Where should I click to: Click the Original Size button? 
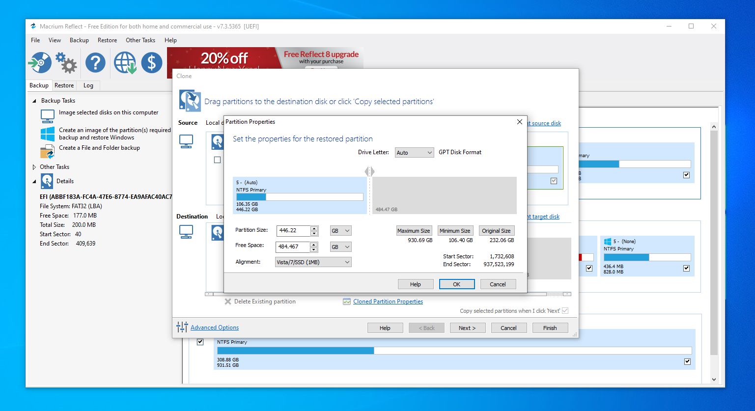(496, 231)
